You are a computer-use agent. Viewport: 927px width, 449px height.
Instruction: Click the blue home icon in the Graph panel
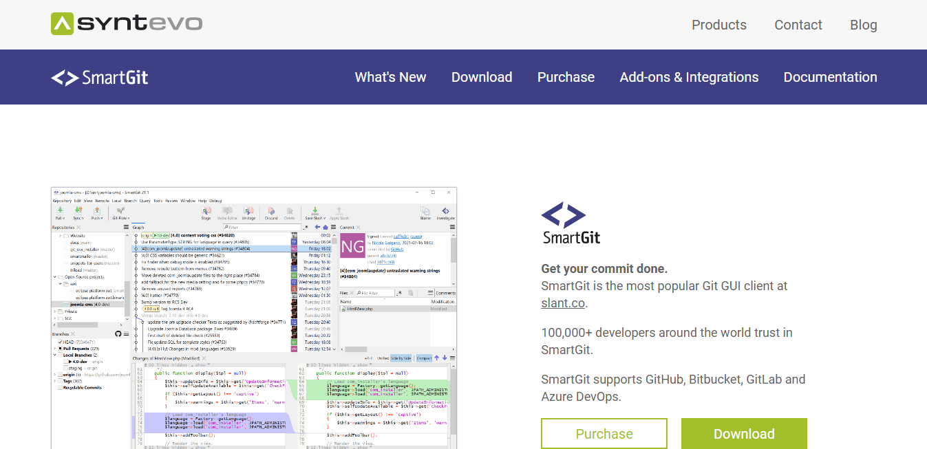point(326,227)
